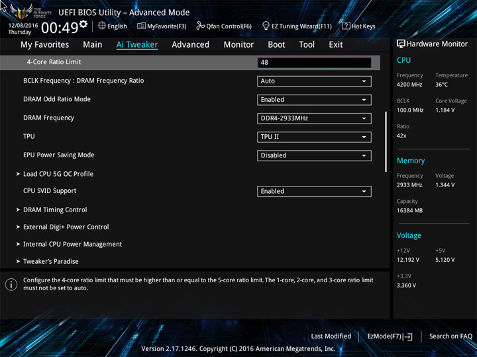
Task: Click the DRAM Frequency label
Action: [x=48, y=118]
